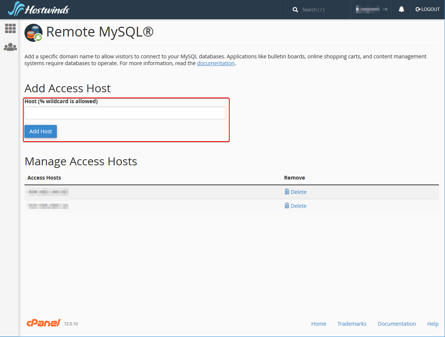Click the search magnifier icon
Screen dimensions: 445x337
coord(295,10)
